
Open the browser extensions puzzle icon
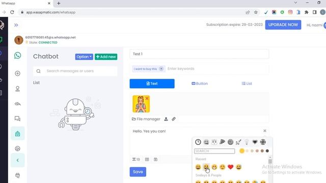pyautogui.click(x=306, y=12)
